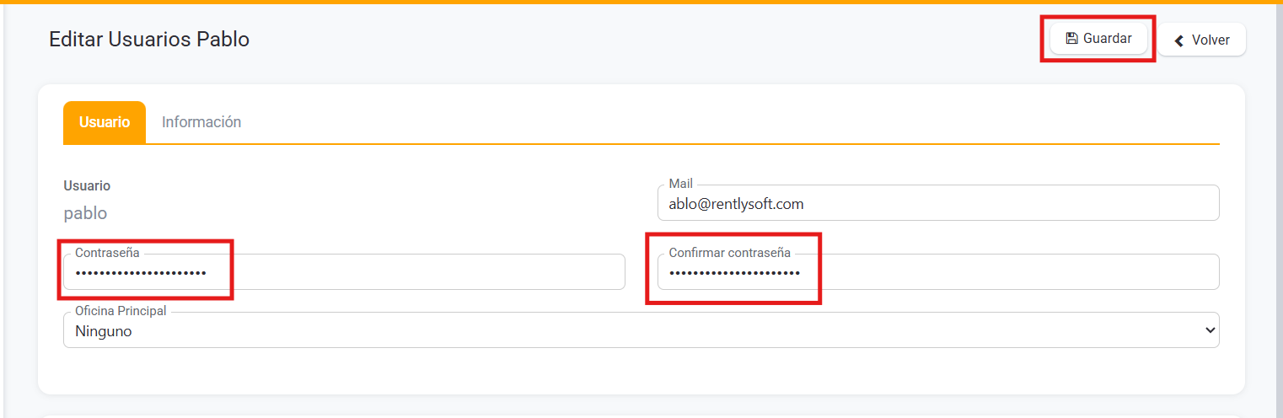Click the bold 'Usuario' field label

87,186
